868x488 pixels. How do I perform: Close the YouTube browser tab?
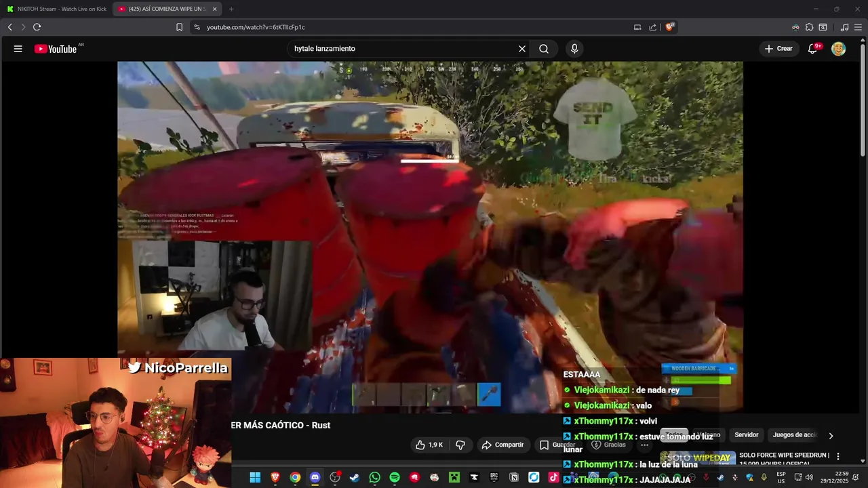point(215,9)
